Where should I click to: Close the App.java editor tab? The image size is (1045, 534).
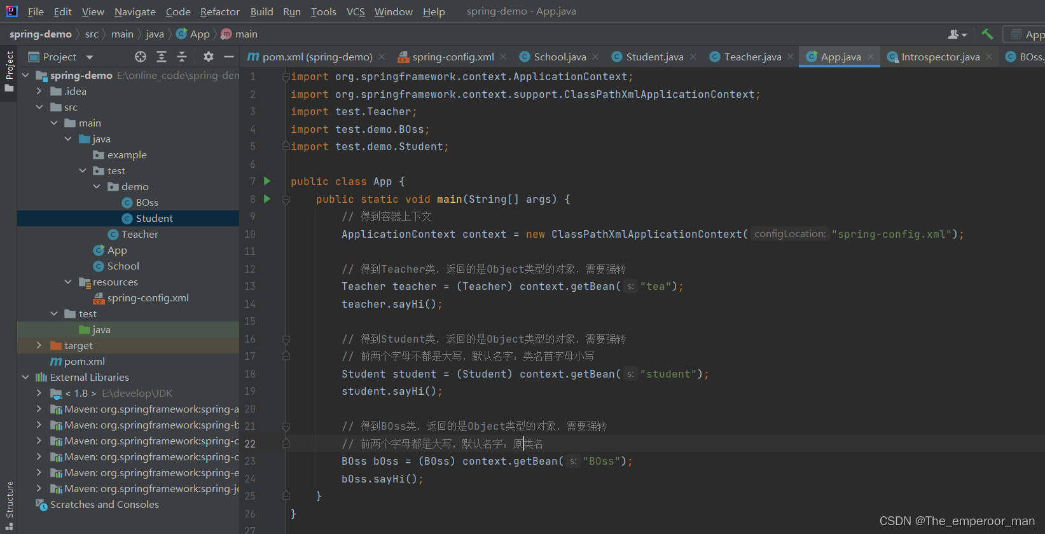871,57
